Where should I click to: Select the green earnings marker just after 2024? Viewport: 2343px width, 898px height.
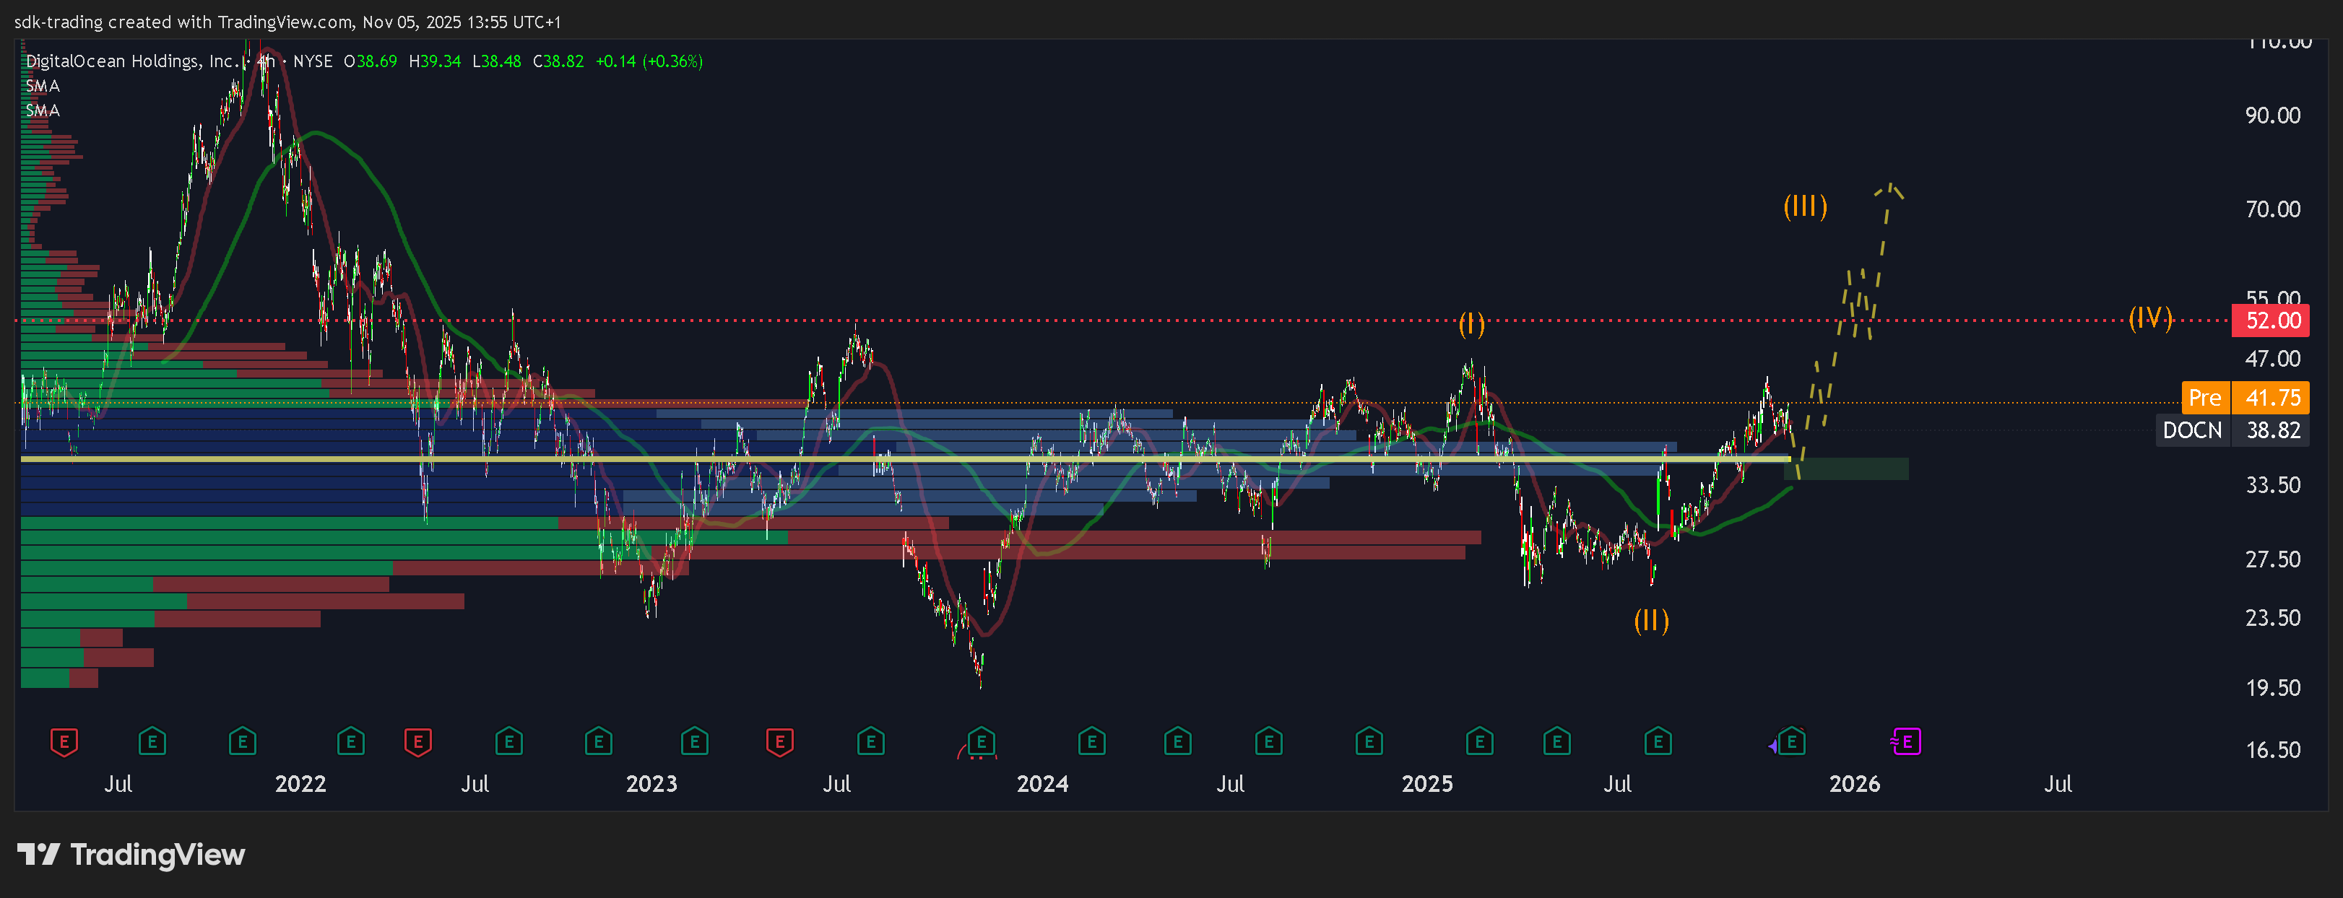[1091, 743]
